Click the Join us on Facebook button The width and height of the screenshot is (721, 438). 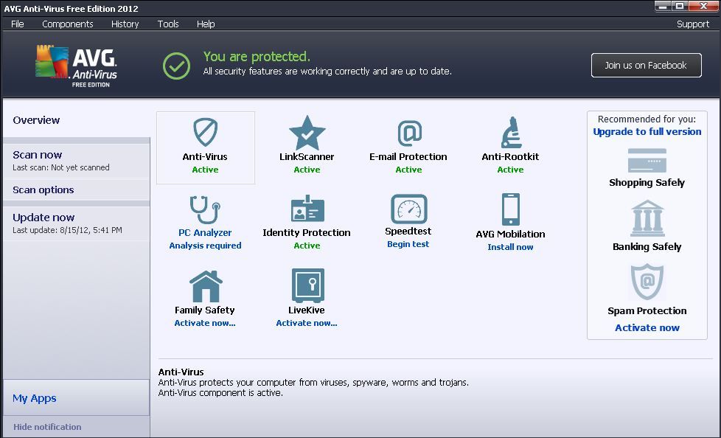coord(646,66)
